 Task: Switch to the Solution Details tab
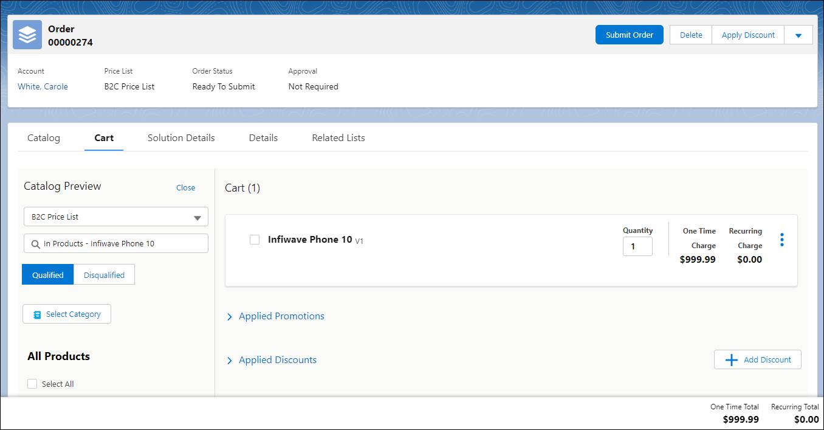pyautogui.click(x=180, y=137)
